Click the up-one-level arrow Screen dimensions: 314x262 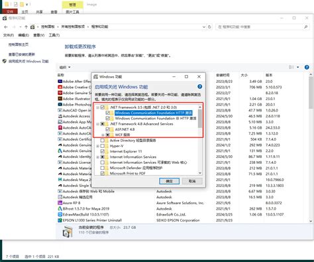click(26, 27)
